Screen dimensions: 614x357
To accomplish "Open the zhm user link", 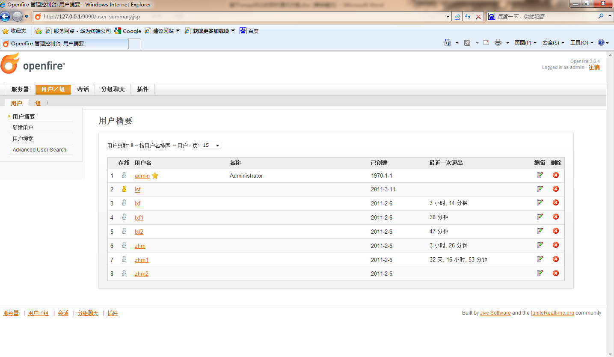I will [x=140, y=246].
